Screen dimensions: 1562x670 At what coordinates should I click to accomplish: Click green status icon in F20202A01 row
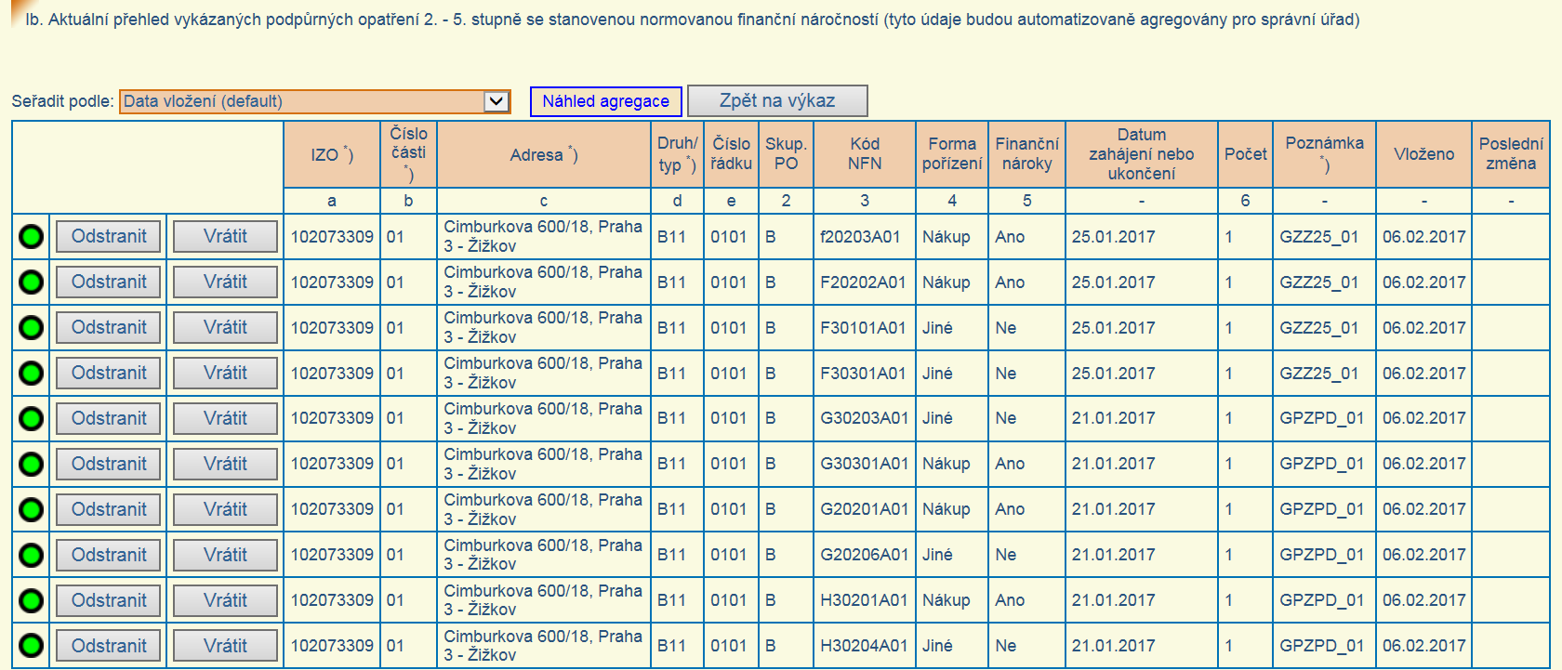tap(31, 282)
